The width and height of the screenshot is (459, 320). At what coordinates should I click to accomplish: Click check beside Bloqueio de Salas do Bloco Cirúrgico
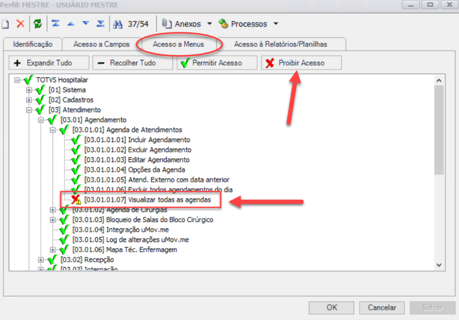(64, 220)
